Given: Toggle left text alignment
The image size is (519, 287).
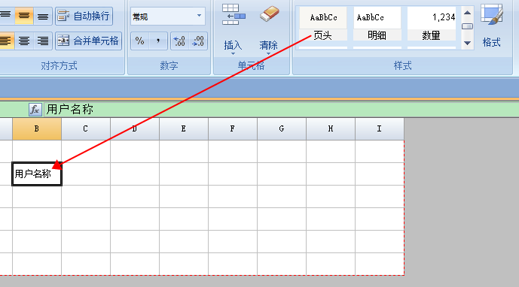Looking at the screenshot, I should point(5,41).
